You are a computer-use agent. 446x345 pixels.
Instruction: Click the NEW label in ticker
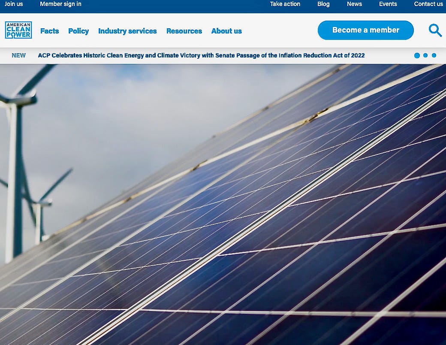[18, 55]
